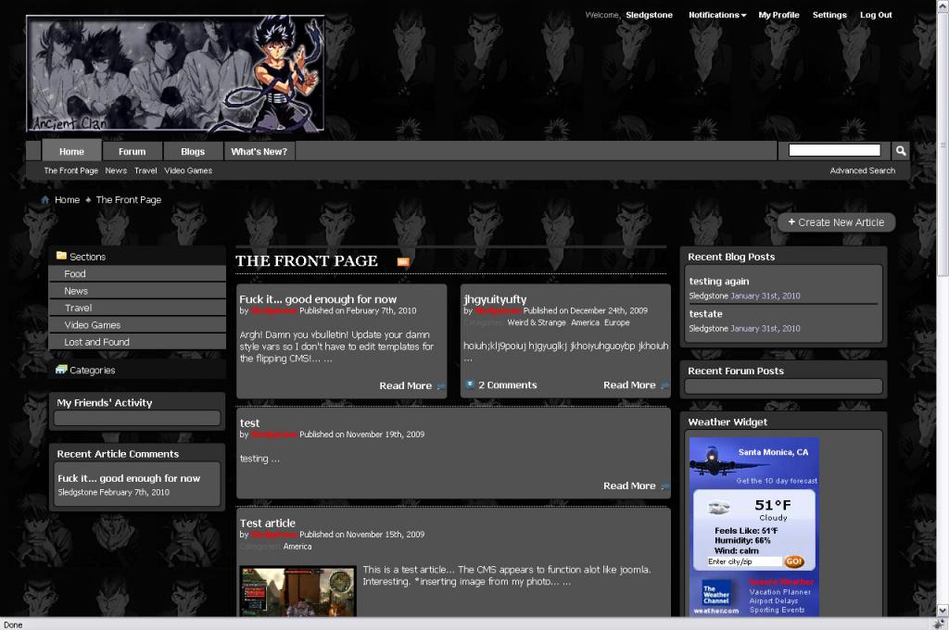Select The Front Page submenu link

coord(70,170)
